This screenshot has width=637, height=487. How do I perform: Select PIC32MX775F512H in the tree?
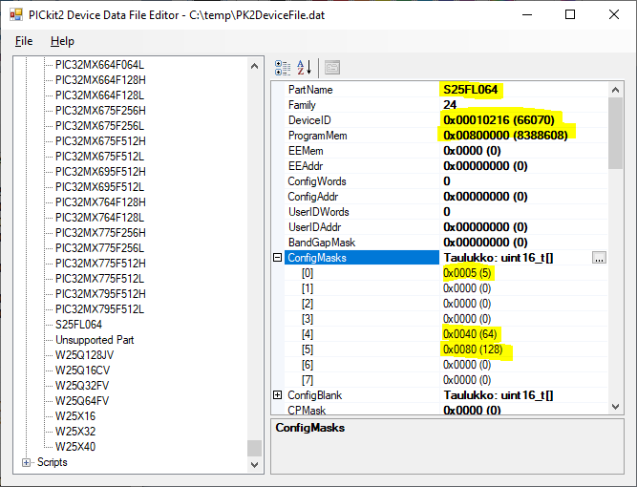click(100, 264)
